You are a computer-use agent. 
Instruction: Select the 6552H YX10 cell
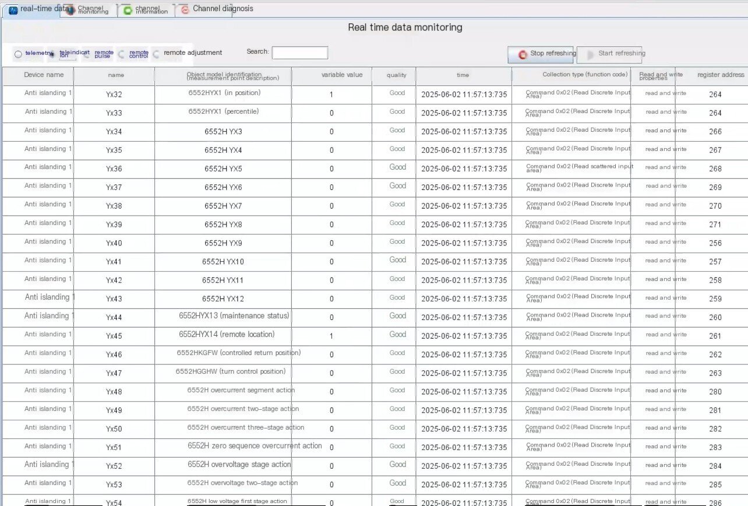[x=223, y=262]
